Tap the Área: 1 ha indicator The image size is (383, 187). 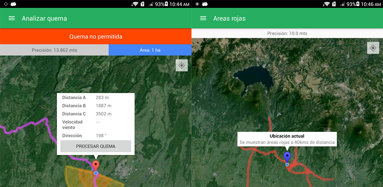(150, 50)
